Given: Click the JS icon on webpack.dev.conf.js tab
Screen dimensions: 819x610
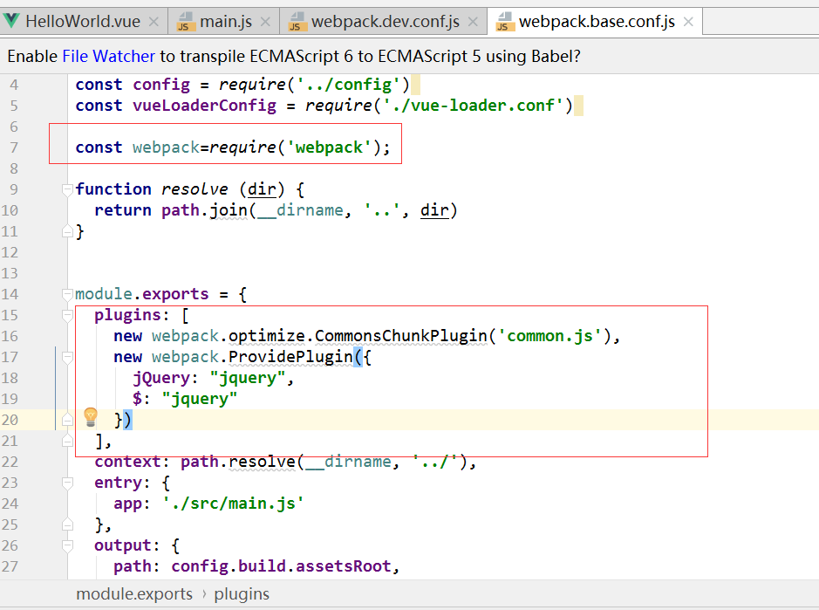Looking at the screenshot, I should [297, 22].
